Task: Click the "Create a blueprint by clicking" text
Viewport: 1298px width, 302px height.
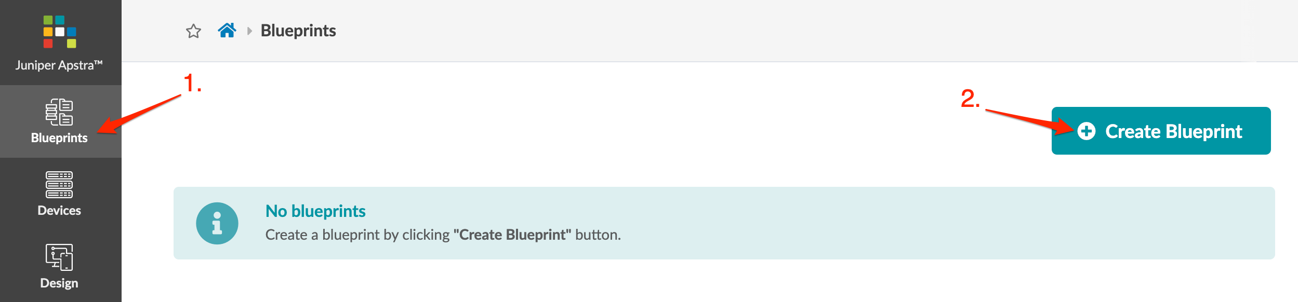Action: click(357, 235)
